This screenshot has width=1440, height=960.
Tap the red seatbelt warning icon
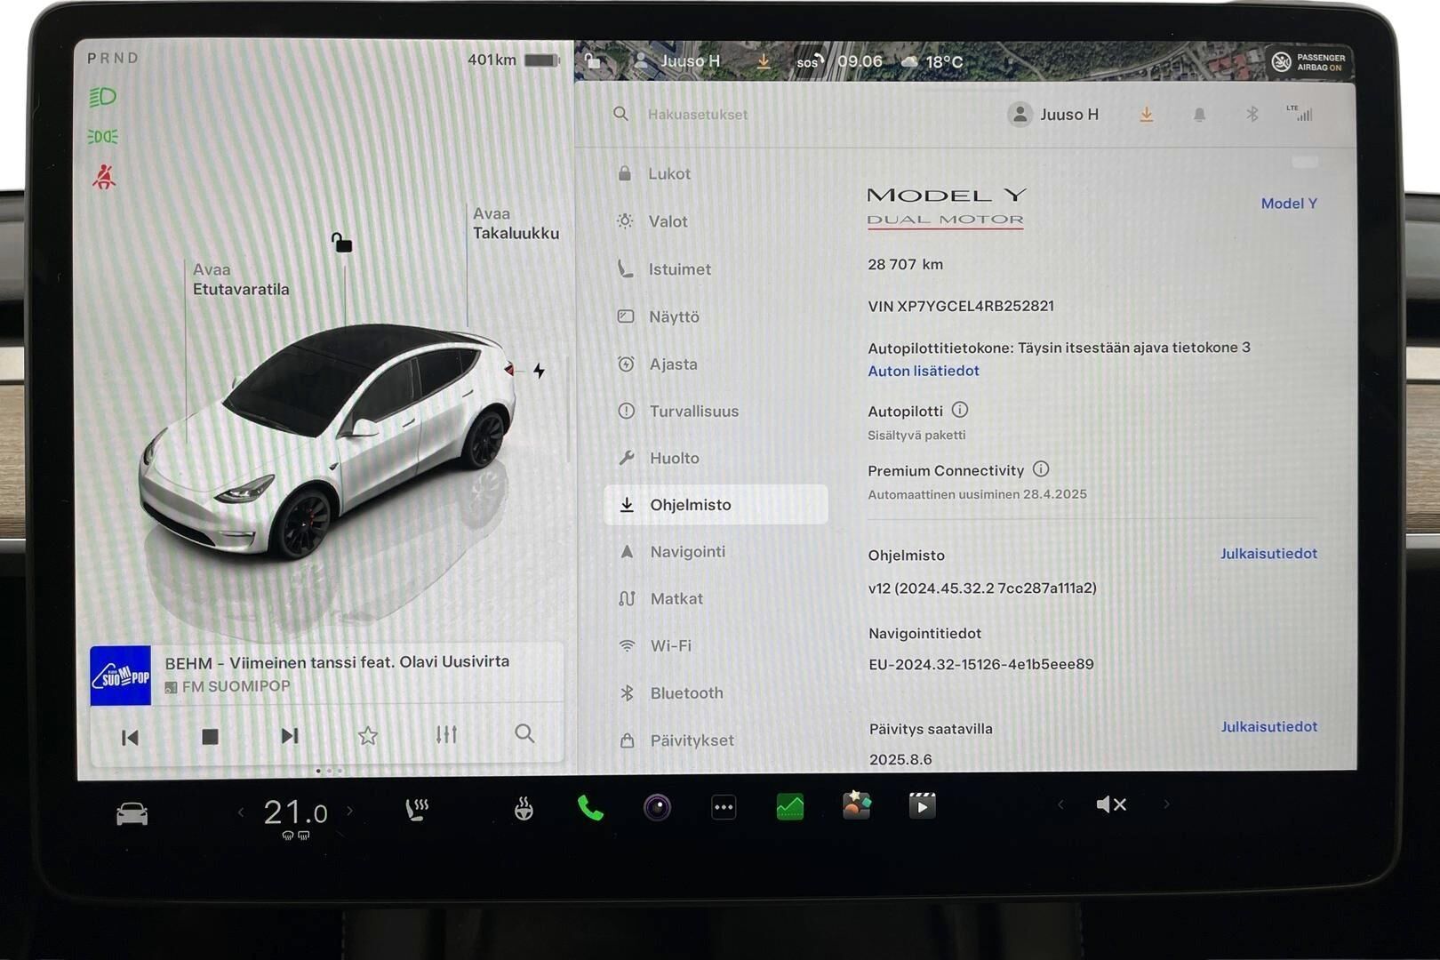pos(104,176)
